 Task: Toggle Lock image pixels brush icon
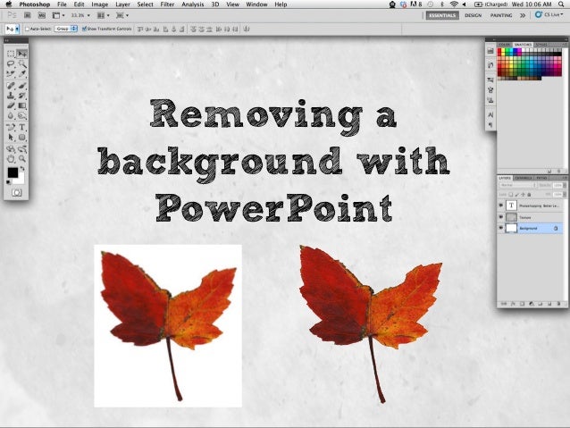click(x=517, y=195)
